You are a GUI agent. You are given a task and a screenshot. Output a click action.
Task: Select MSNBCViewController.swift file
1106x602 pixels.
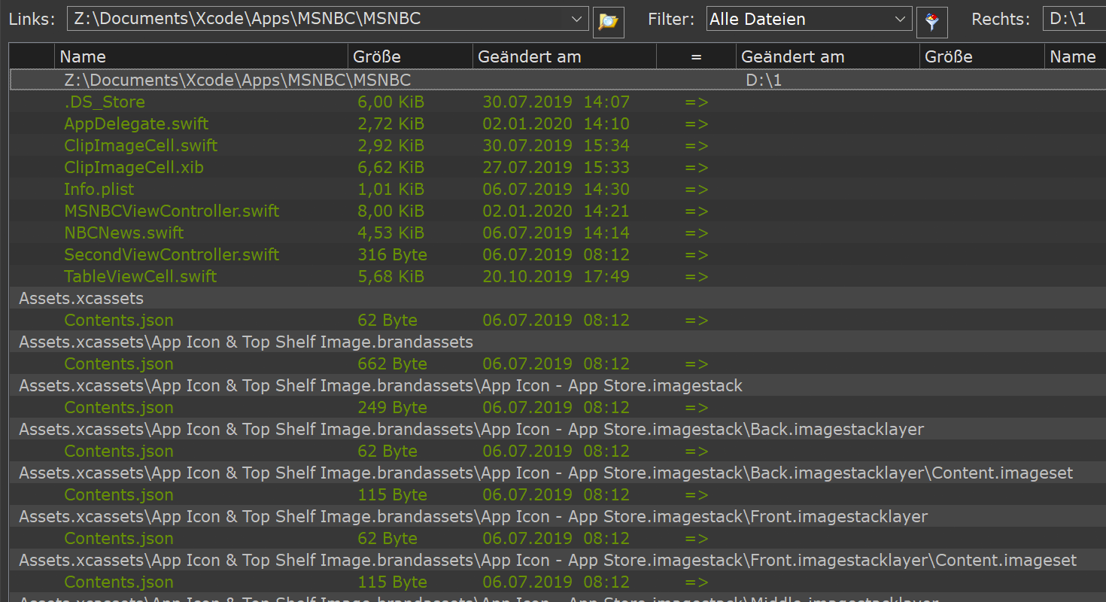172,211
